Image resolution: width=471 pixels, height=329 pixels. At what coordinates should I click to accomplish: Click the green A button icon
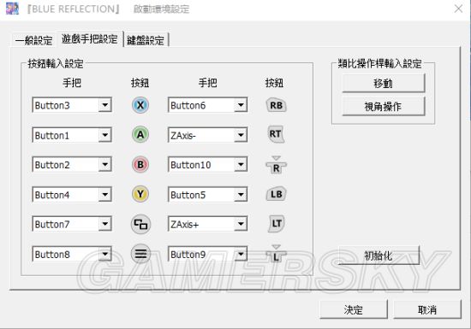140,134
